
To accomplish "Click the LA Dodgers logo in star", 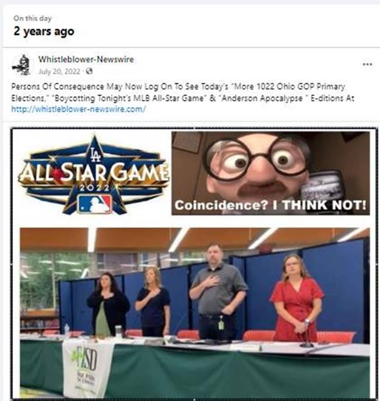I will [95, 155].
